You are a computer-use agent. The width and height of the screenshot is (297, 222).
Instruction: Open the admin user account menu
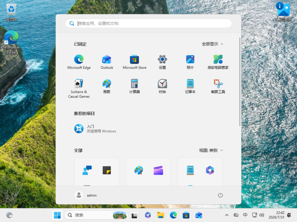pyautogui.click(x=86, y=195)
